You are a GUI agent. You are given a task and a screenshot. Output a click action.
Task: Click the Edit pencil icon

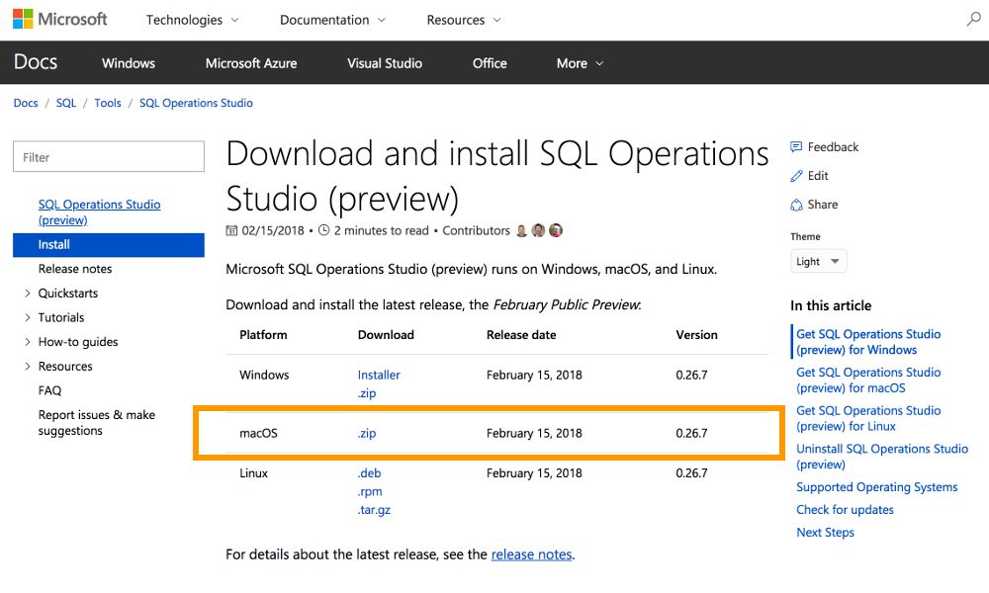coord(796,176)
